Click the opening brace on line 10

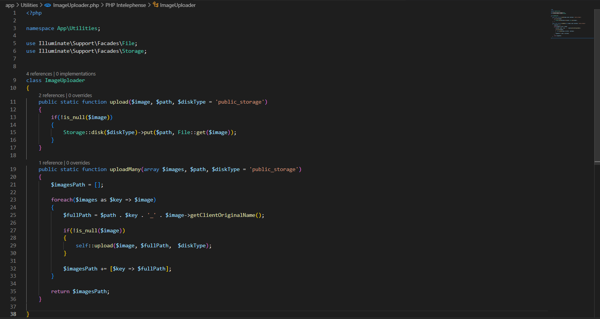[28, 88]
